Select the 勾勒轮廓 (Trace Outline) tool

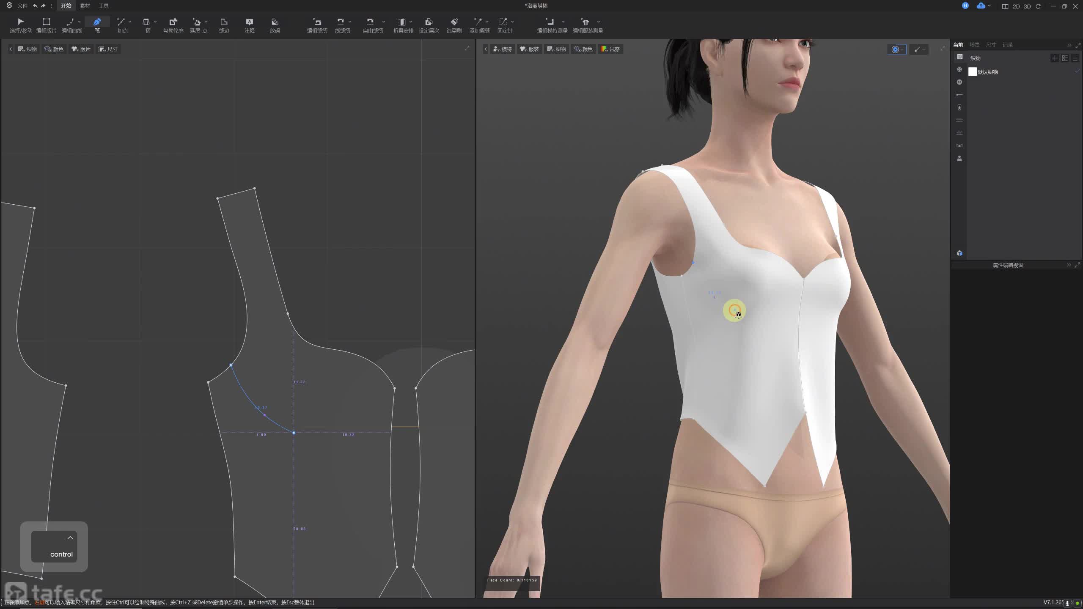(173, 25)
